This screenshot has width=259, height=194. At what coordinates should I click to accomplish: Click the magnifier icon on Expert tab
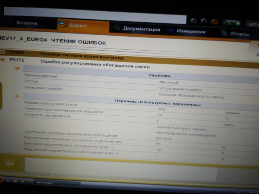[x=63, y=24]
